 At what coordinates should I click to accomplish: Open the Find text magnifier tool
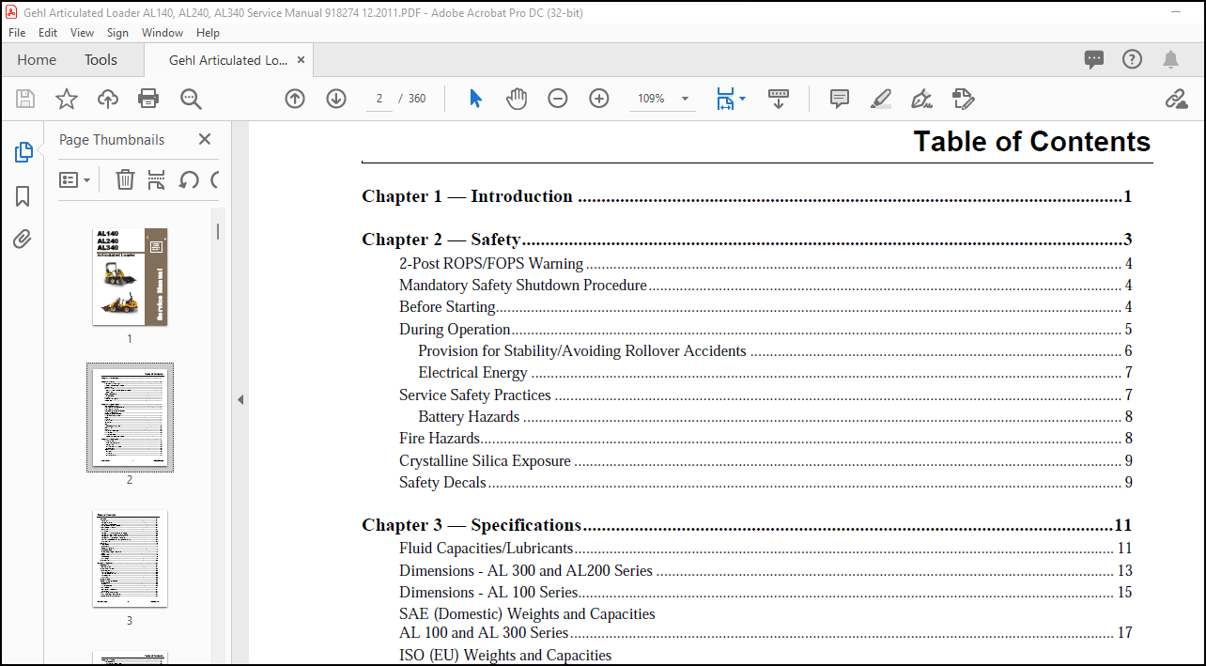click(191, 99)
